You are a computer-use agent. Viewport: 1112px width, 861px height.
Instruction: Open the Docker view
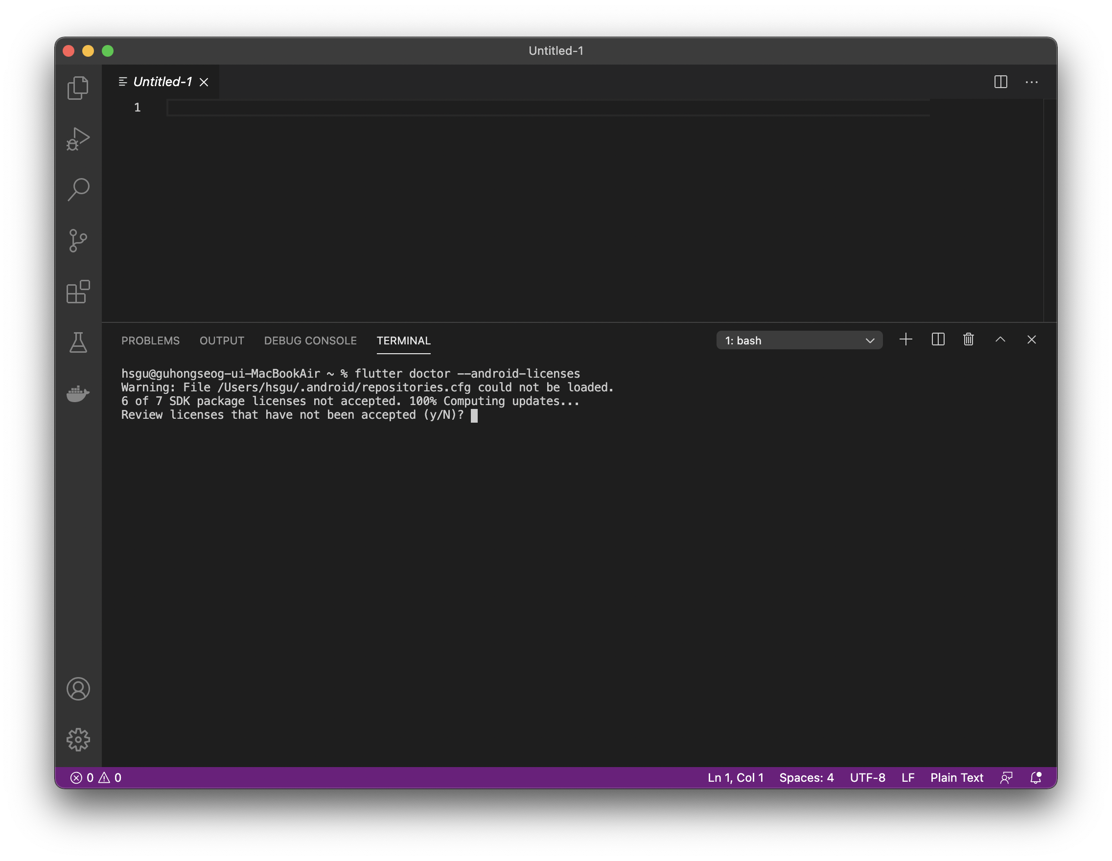coord(78,393)
